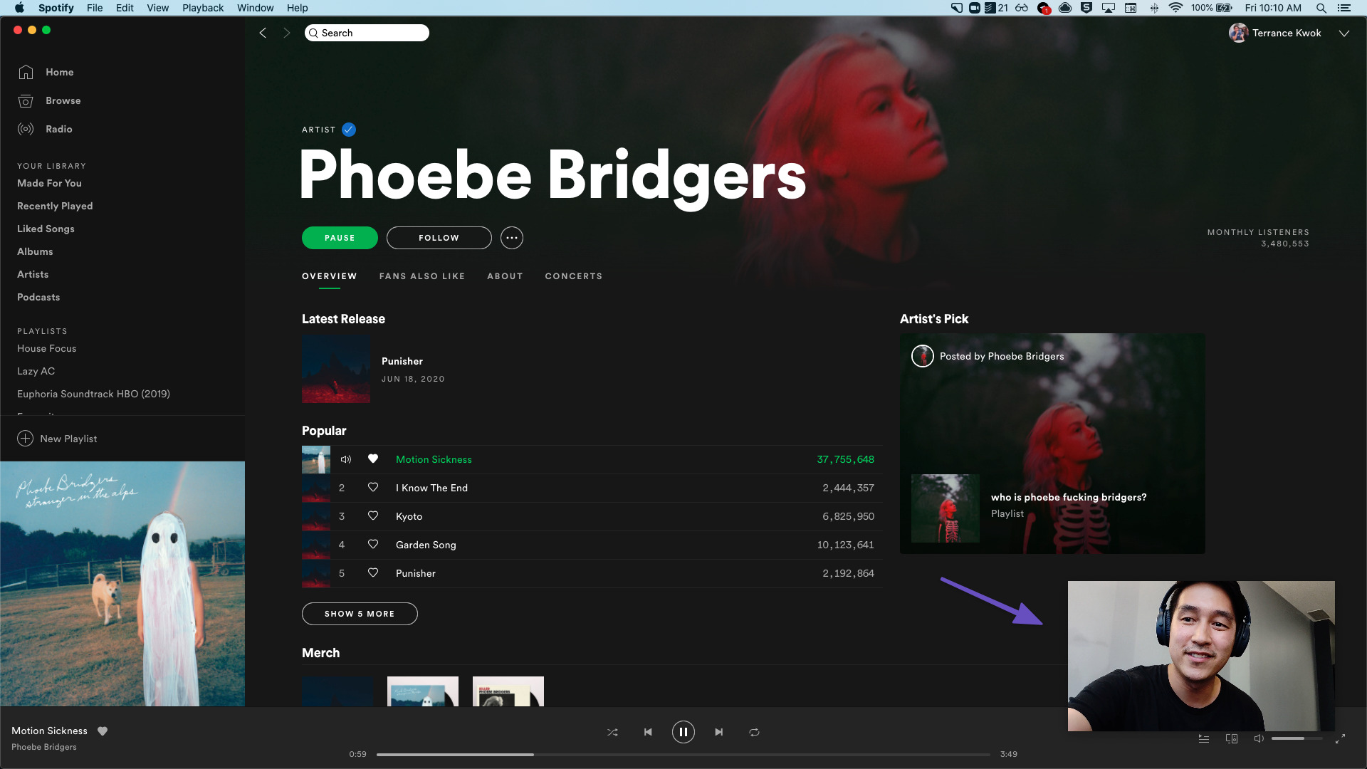Image resolution: width=1367 pixels, height=769 pixels.
Task: Click the SHOW 5 MORE button
Action: (x=360, y=613)
